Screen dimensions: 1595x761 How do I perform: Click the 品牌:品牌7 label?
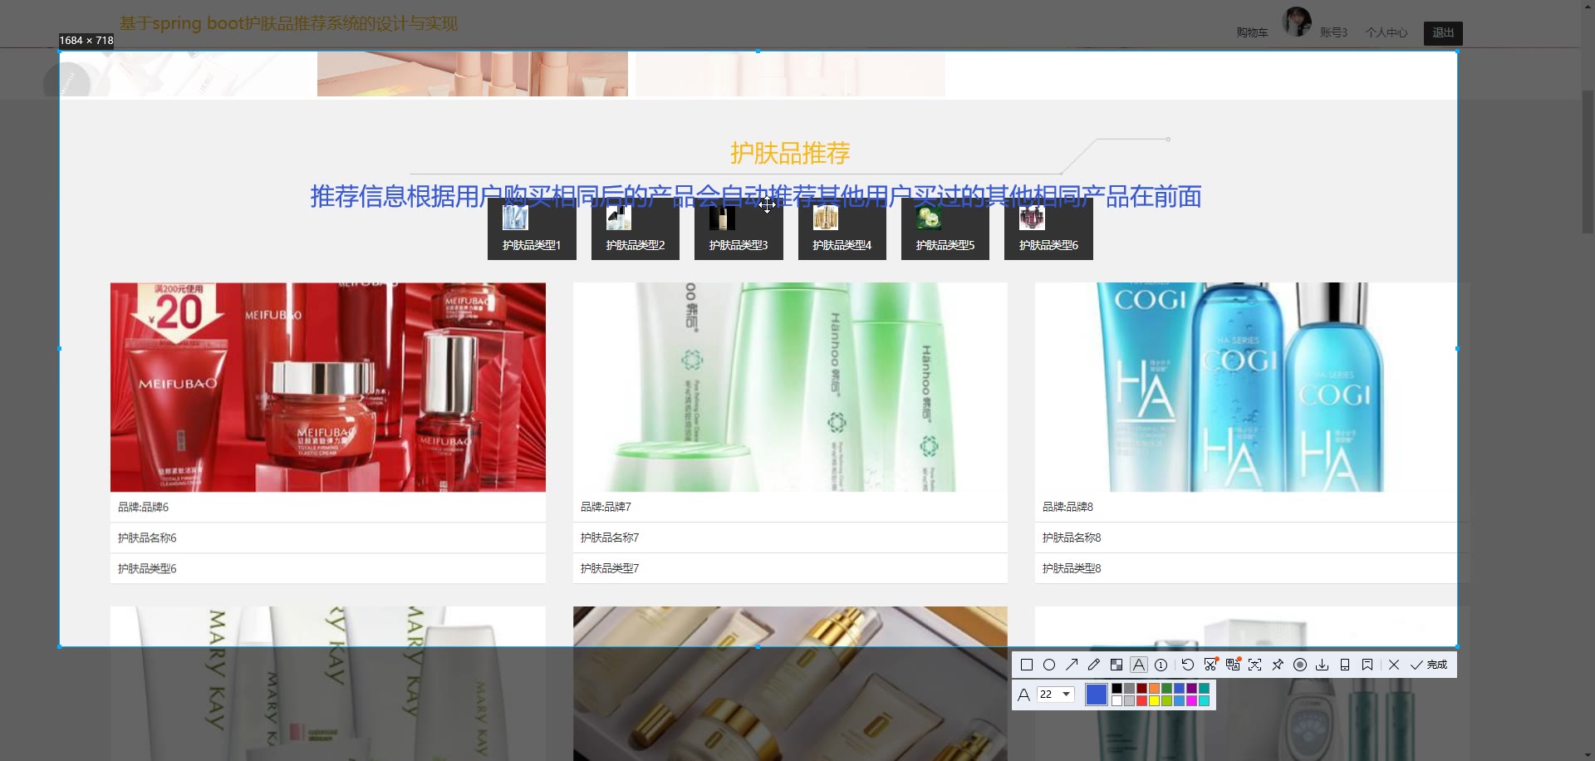[x=606, y=507]
